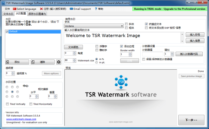Screen dimensions: 209x129
Task: Click the 计数器值 input field
Action: (153, 54)
